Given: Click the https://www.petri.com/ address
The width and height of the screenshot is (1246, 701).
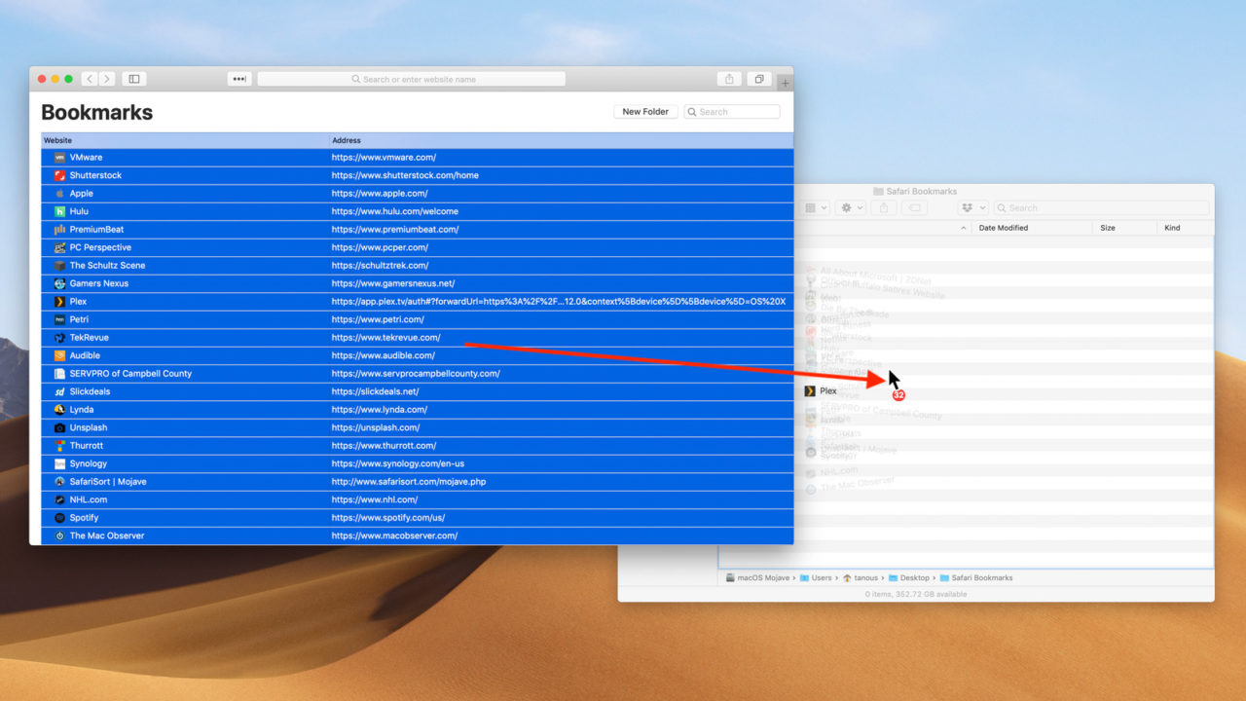Looking at the screenshot, I should (x=378, y=319).
